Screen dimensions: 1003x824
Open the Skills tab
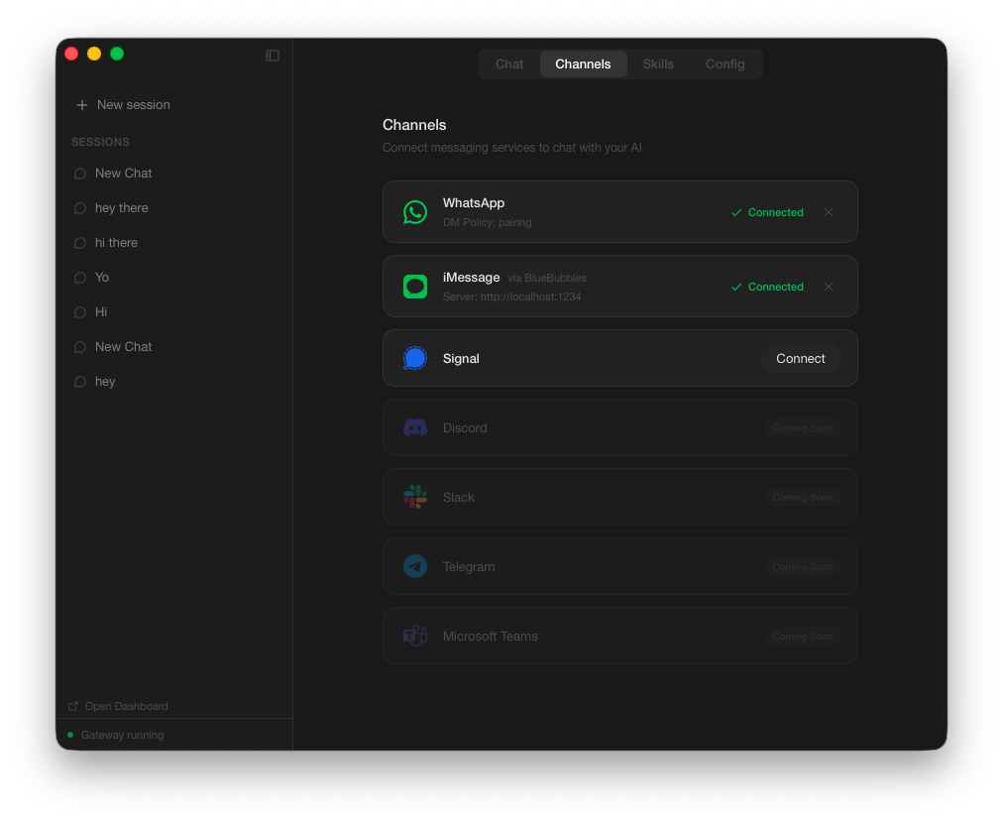click(x=658, y=63)
